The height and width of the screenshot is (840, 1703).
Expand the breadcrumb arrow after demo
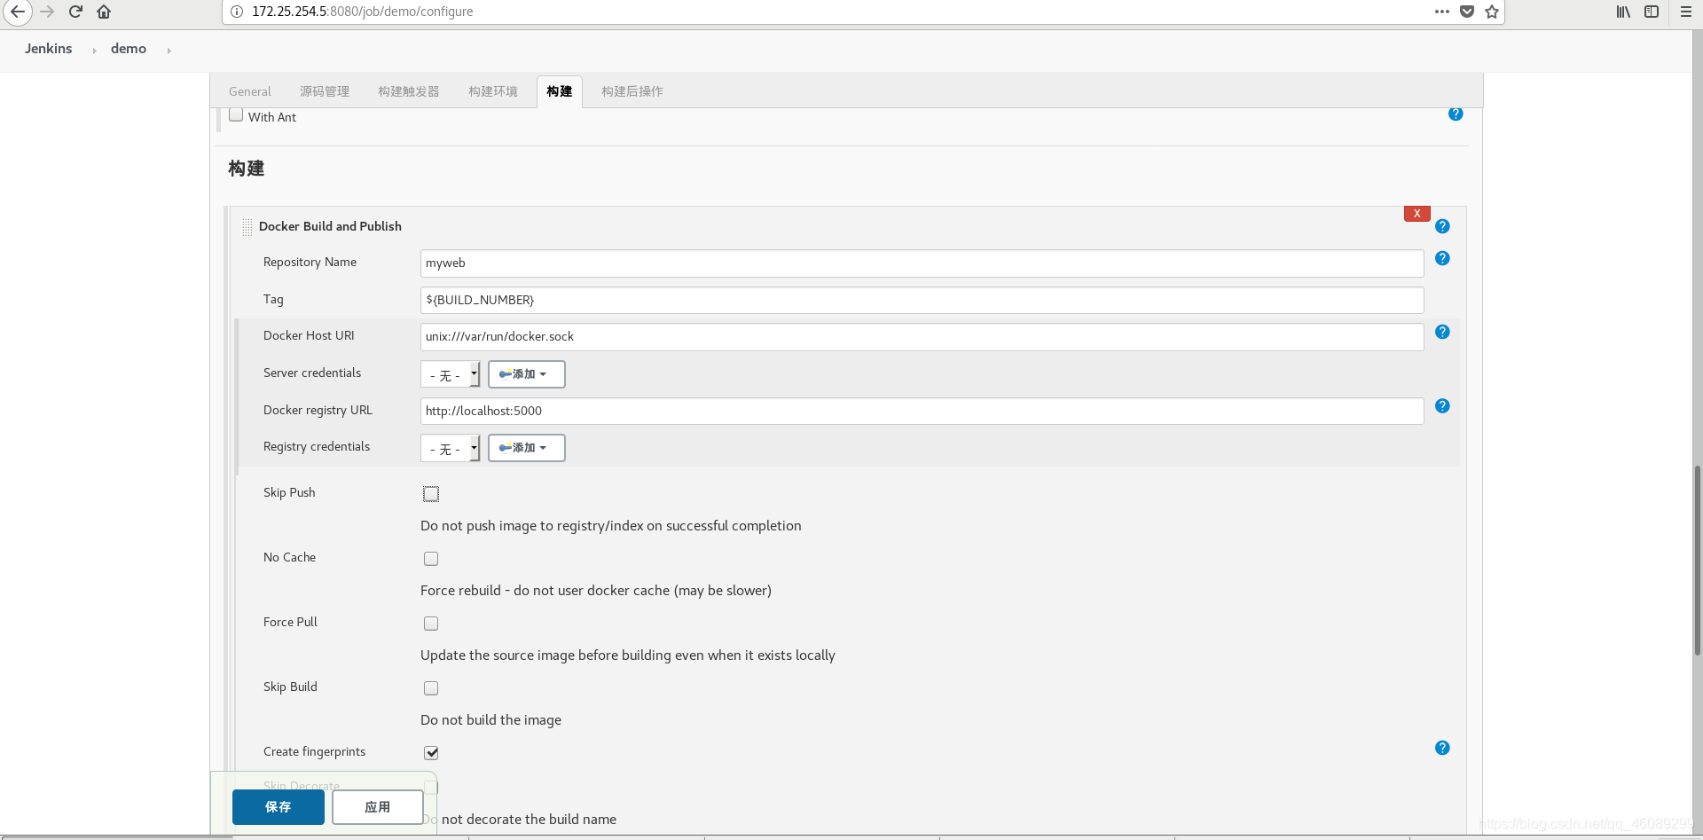pyautogui.click(x=169, y=51)
